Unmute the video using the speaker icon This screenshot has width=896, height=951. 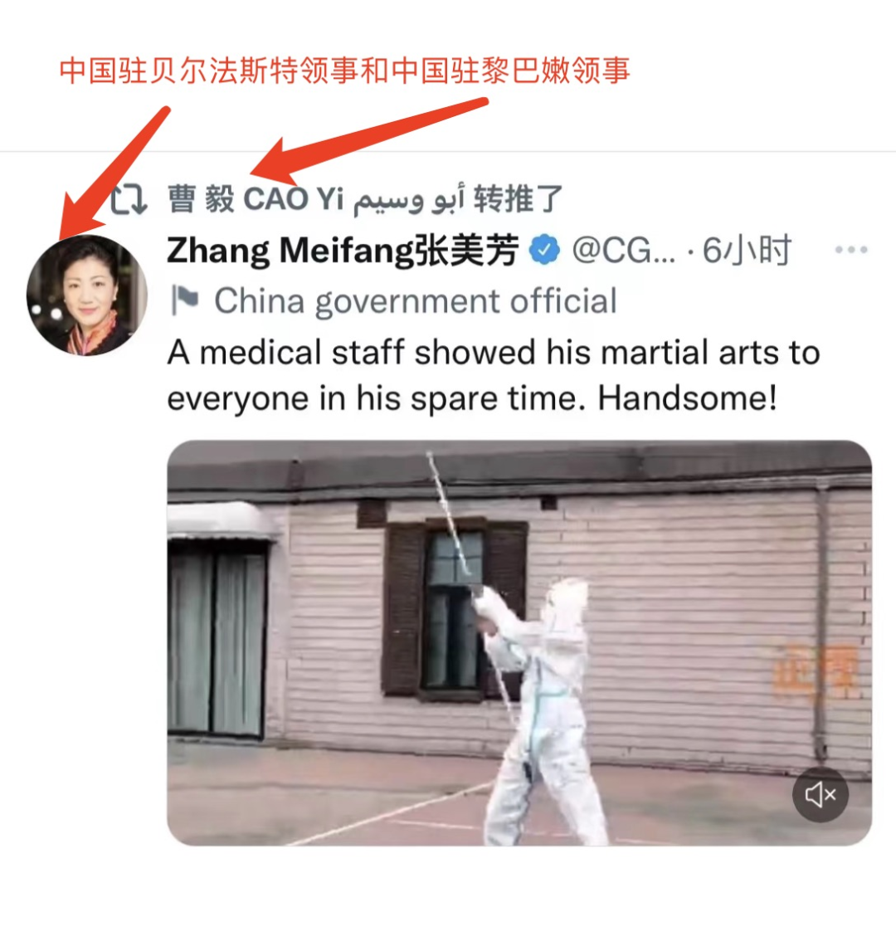[x=821, y=794]
